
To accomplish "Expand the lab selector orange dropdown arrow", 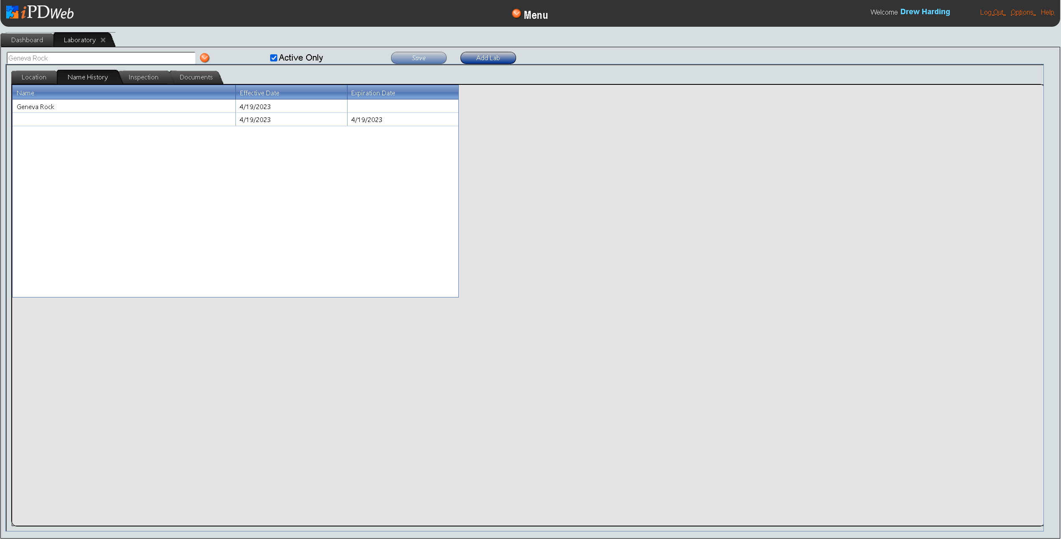I will tap(205, 58).
